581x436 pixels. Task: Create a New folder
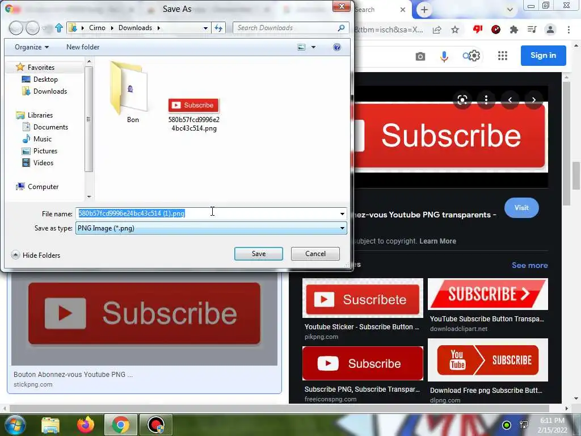(x=83, y=47)
